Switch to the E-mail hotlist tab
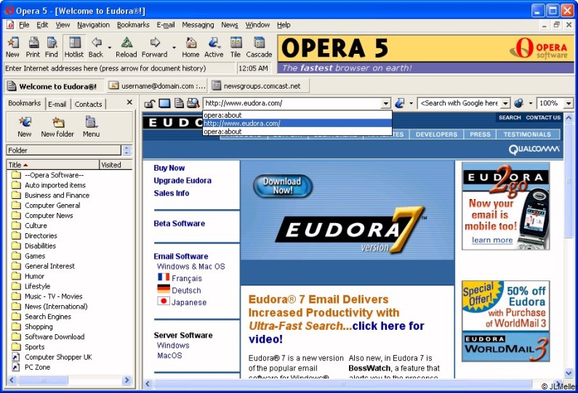The height and width of the screenshot is (393, 578). click(57, 104)
